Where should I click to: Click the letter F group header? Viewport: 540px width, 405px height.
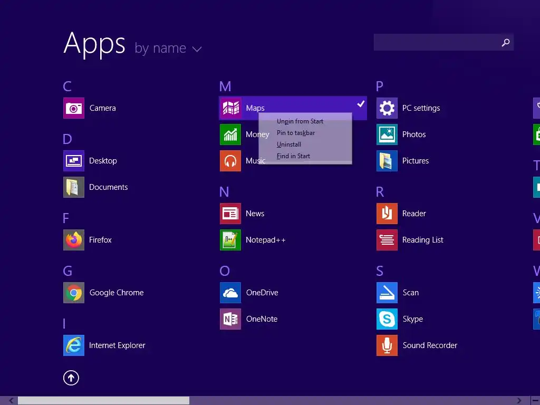(x=66, y=218)
